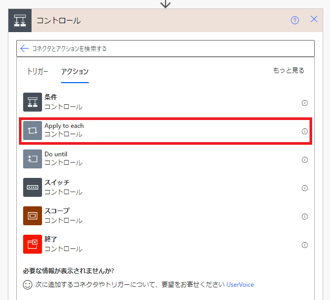Viewport: 330px width, 300px height.
Task: Show info for the 条件 action
Action: (x=305, y=103)
